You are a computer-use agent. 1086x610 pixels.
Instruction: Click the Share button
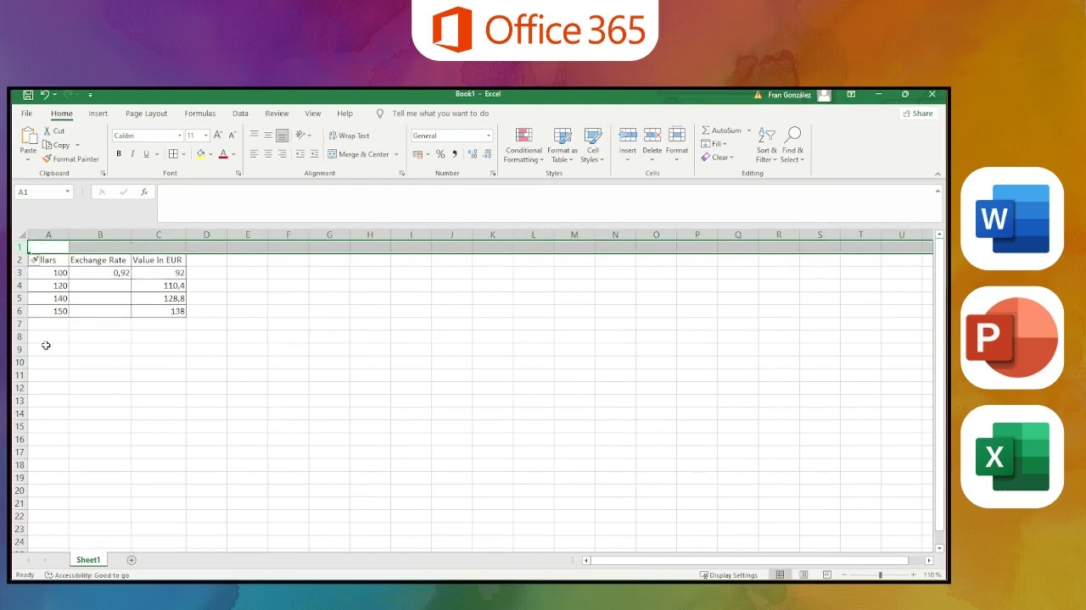pyautogui.click(x=918, y=114)
